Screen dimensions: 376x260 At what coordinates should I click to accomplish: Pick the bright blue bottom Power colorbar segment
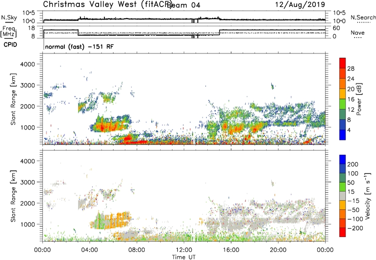tap(343, 135)
